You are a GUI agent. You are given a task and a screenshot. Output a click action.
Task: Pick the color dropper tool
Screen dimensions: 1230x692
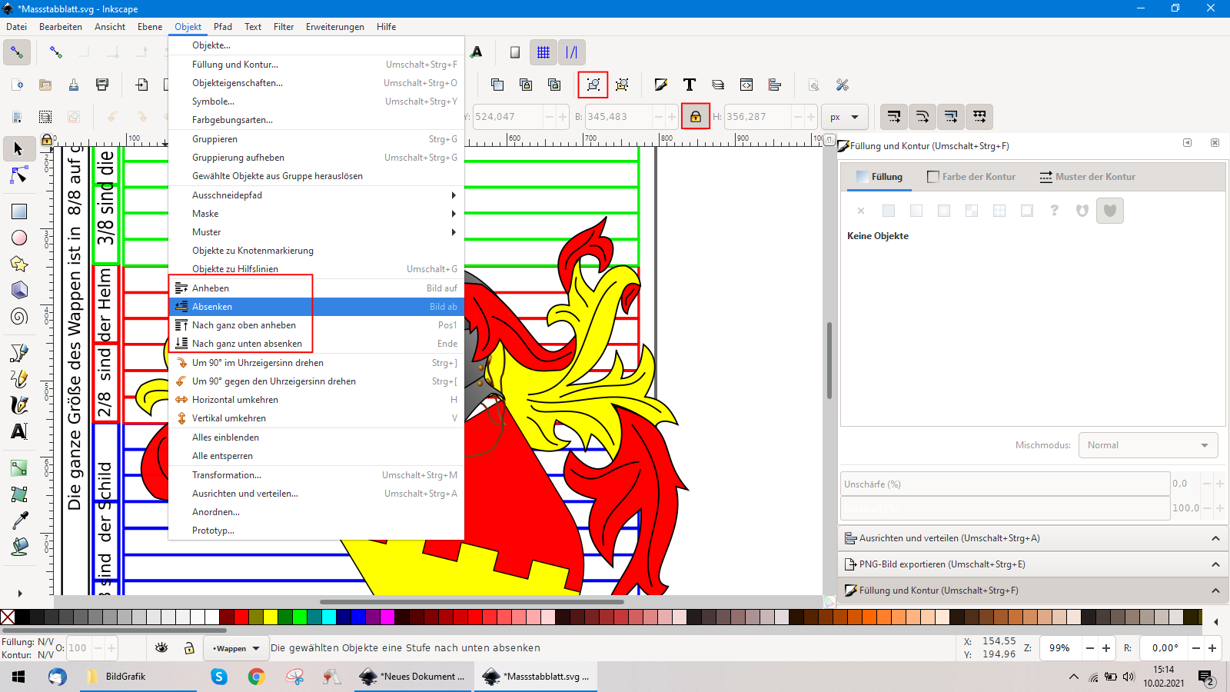tap(19, 521)
